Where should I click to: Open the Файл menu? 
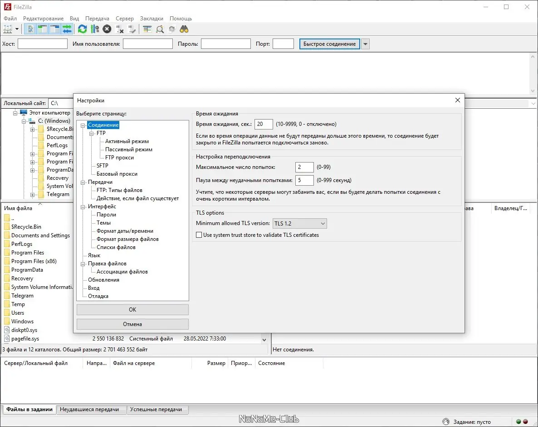coord(10,19)
